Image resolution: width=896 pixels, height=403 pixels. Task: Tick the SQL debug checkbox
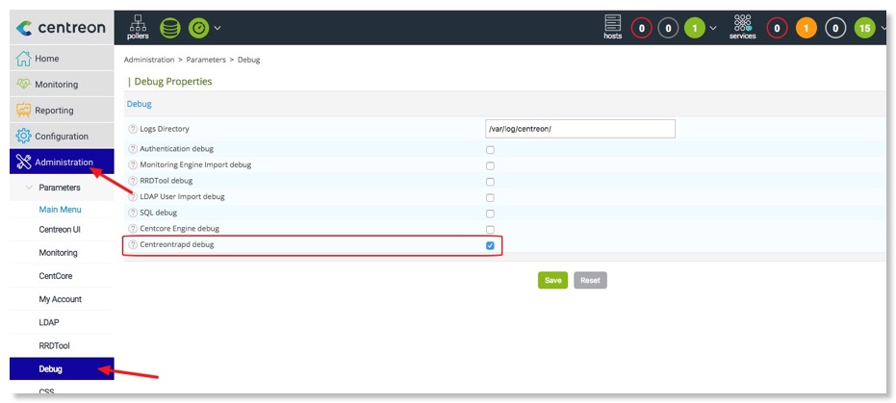point(490,214)
